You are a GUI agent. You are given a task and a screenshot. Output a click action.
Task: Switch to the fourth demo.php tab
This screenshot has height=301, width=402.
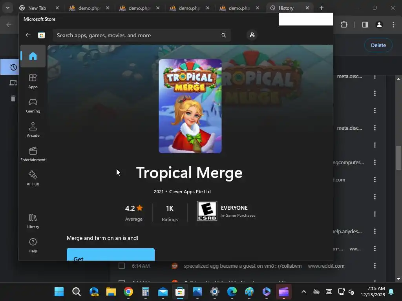[239, 8]
